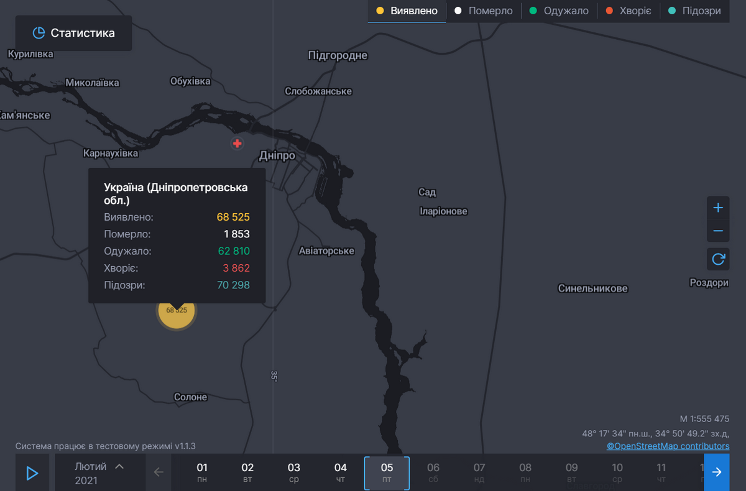
Task: Open the Статистика pie chart panel
Action: 73,33
